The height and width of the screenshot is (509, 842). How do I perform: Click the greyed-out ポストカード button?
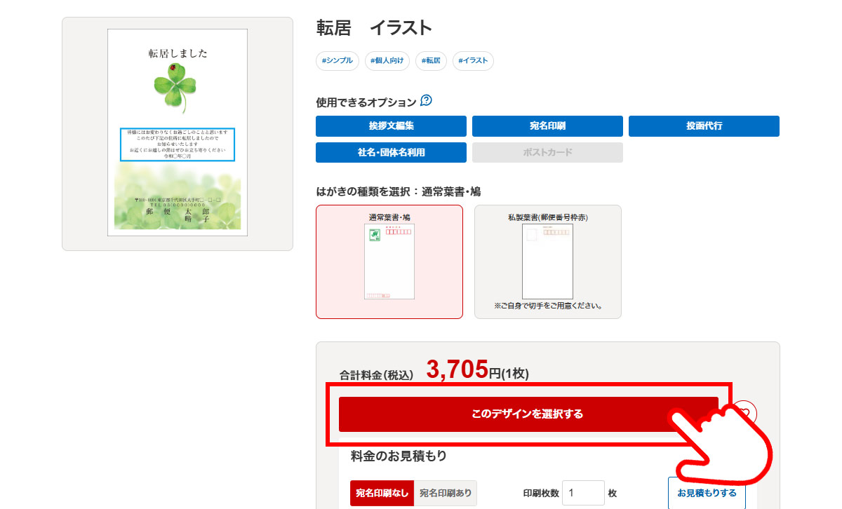pos(547,152)
